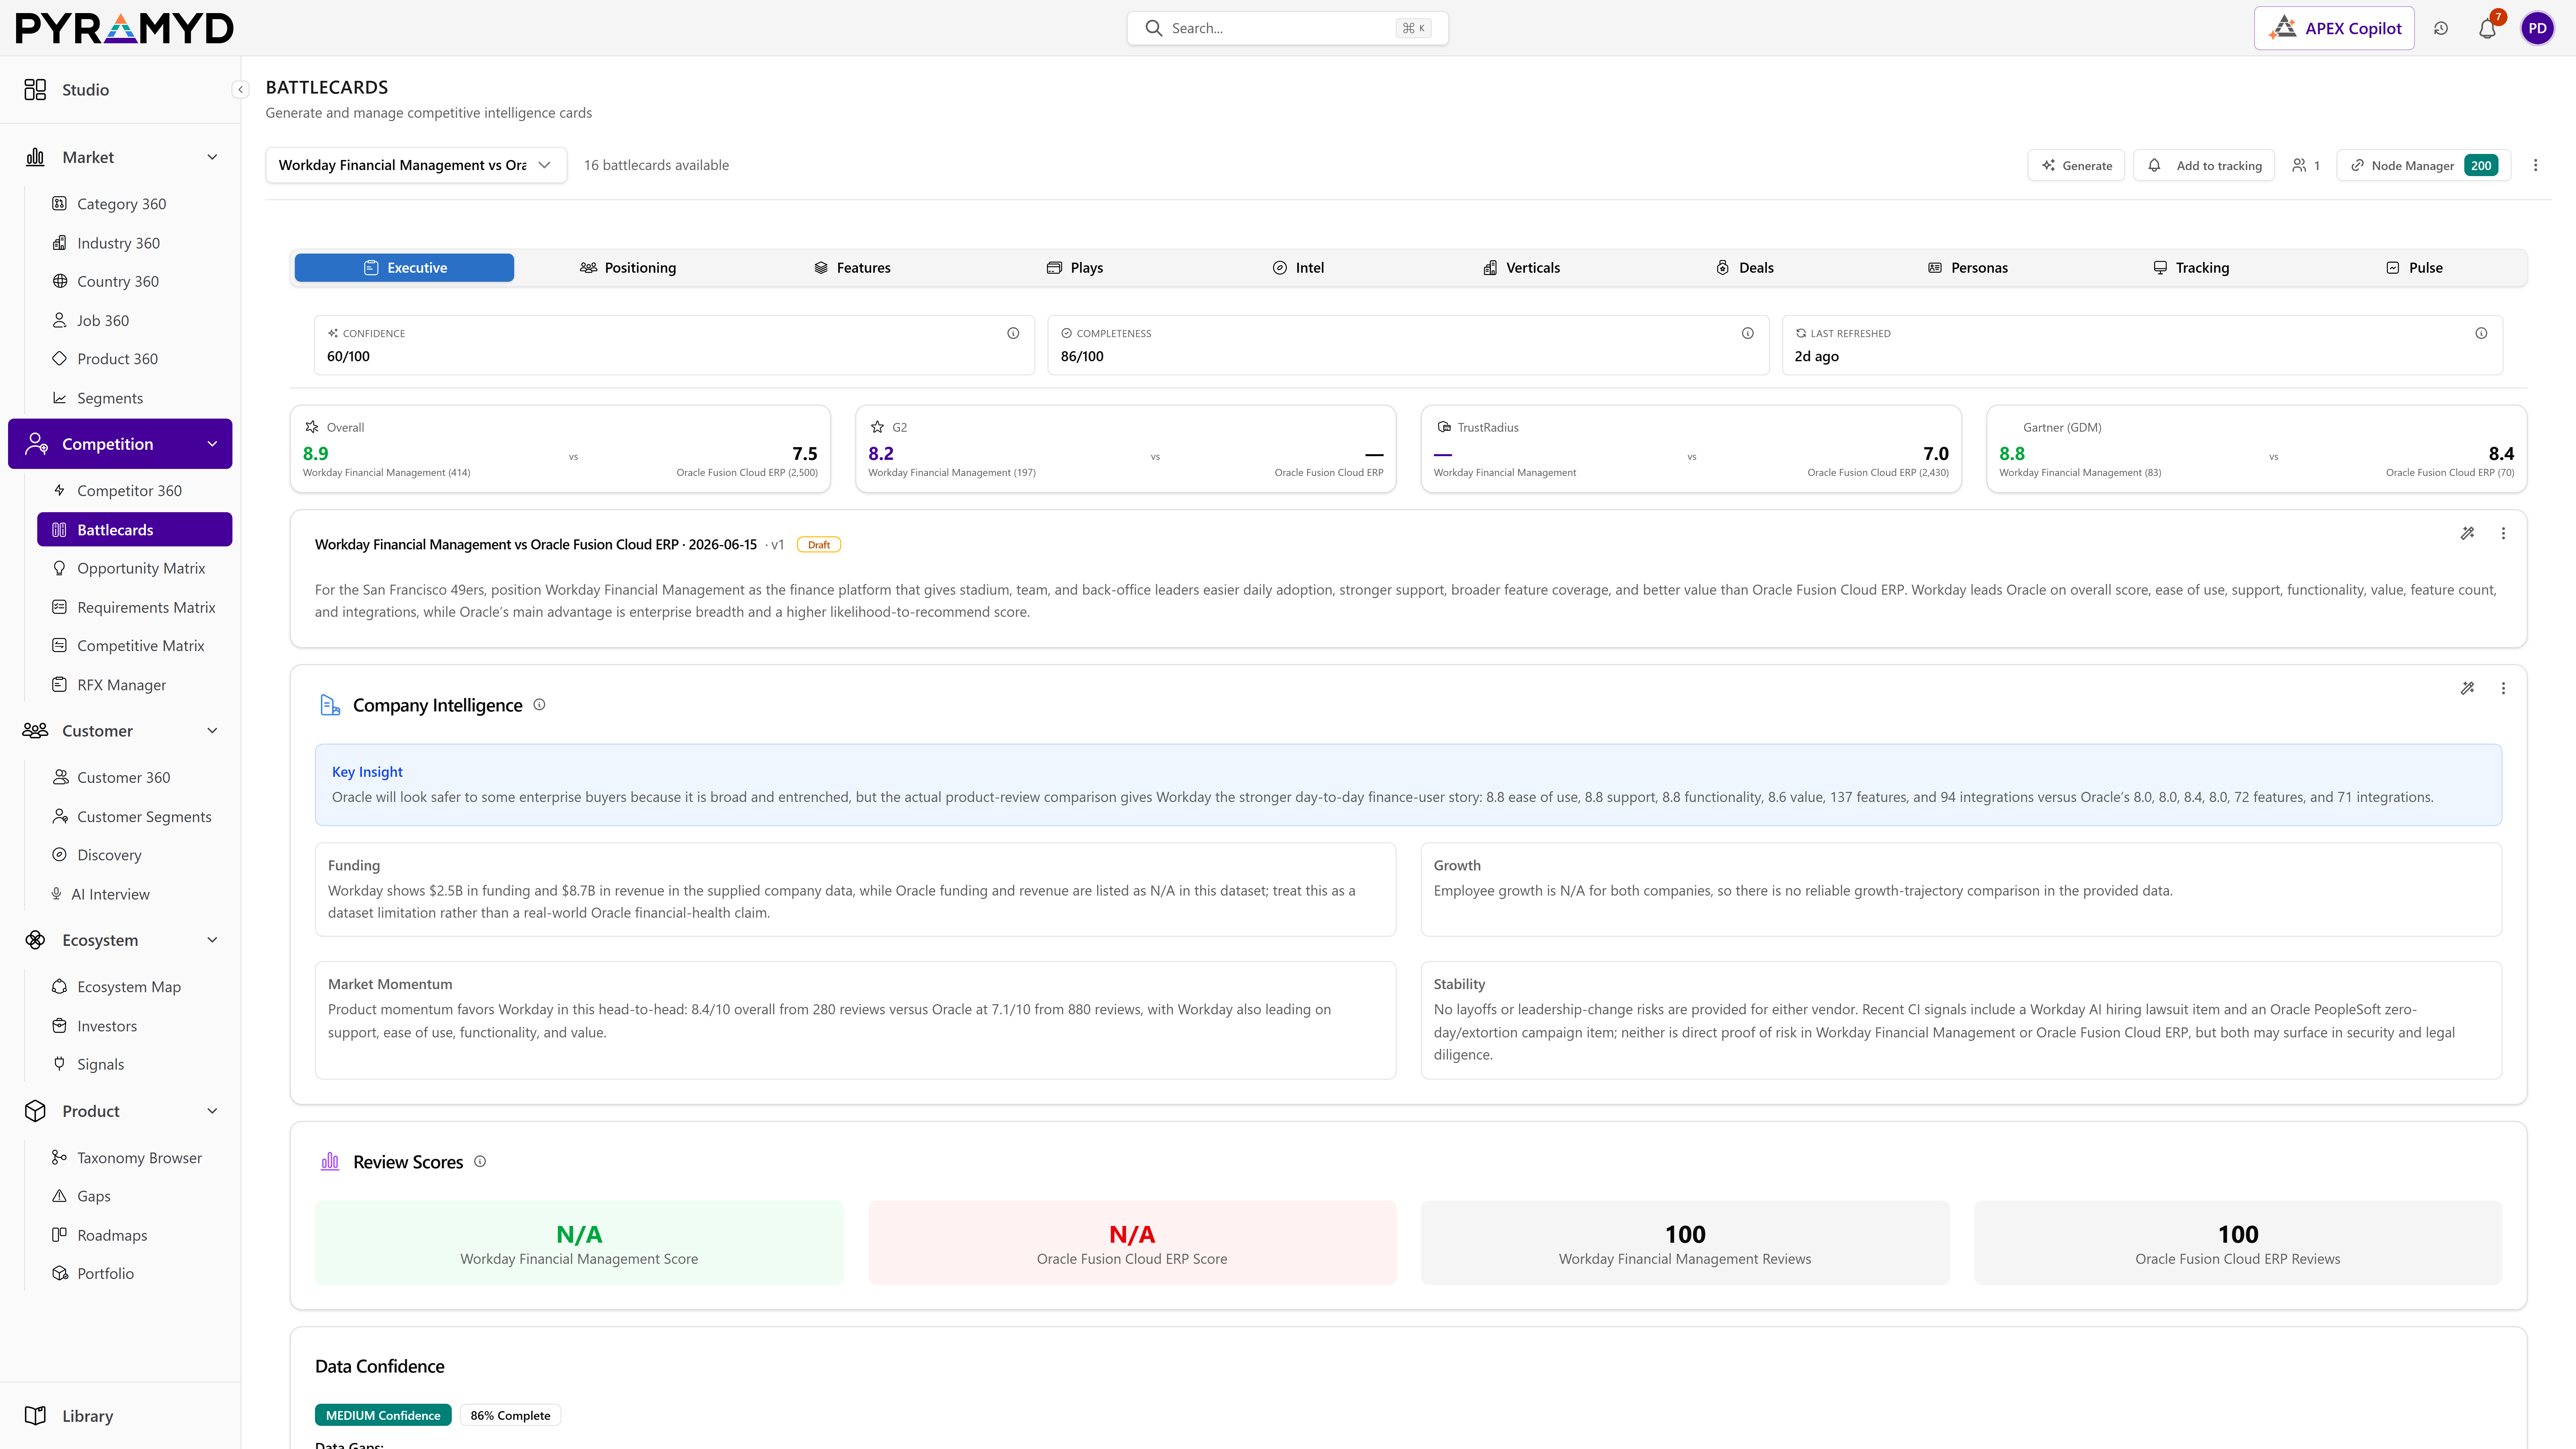This screenshot has height=1449, width=2576.
Task: Open the Workday vs Oracle battlecard dropdown
Action: pos(416,165)
